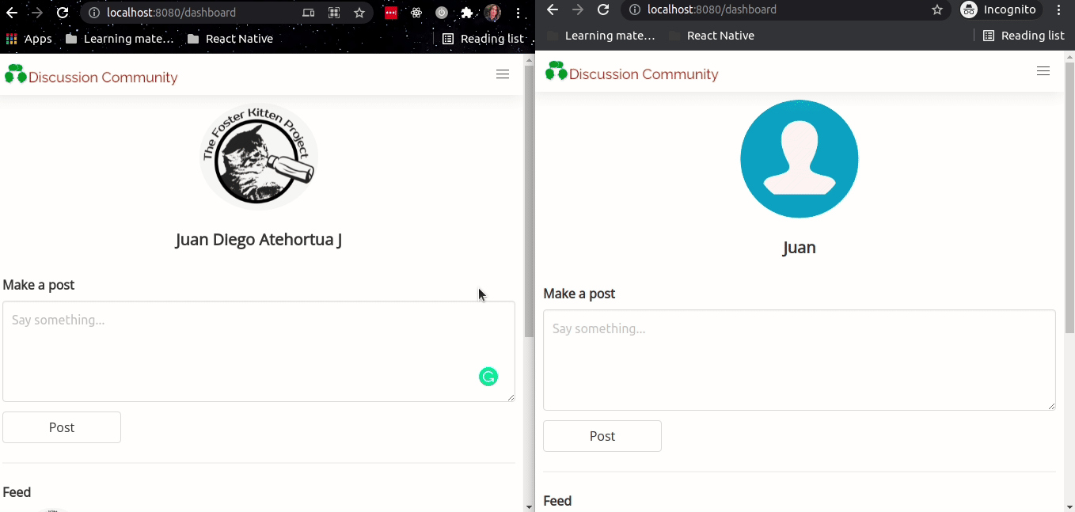Viewport: 1075px width, 512px height.
Task: Open Learning materials bookmark folder in Incognito window
Action: tap(601, 36)
